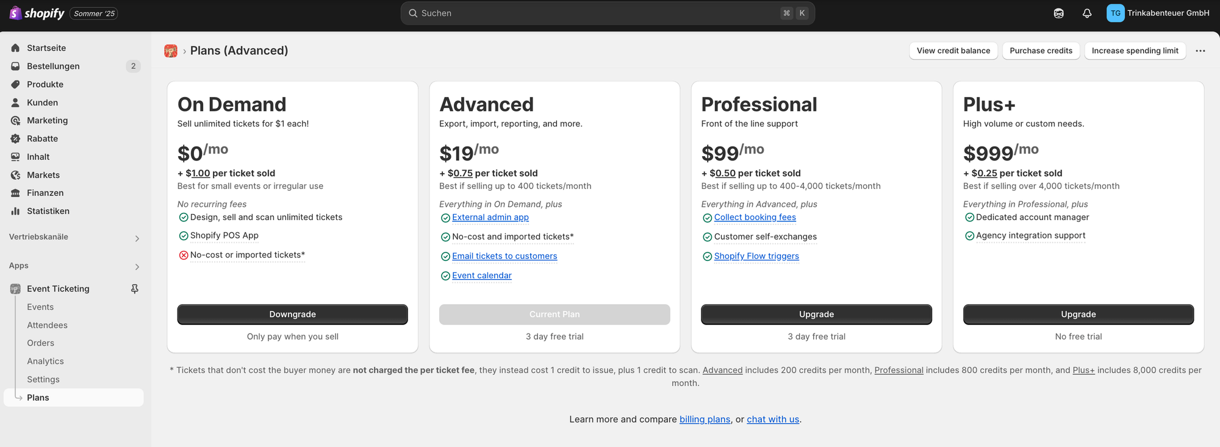The image size is (1220, 447).
Task: Open Analytics in Event Ticketing menu
Action: 45,361
